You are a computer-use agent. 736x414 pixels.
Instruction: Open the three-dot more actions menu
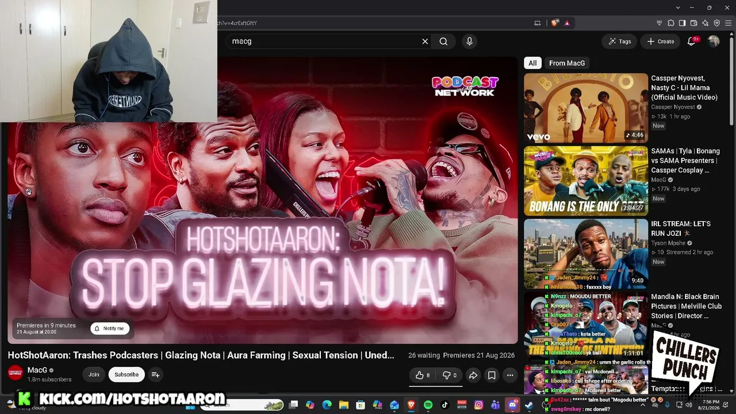coord(510,375)
